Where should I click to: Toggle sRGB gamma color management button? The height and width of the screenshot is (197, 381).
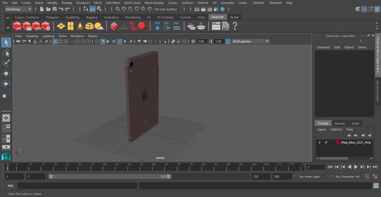tap(228, 41)
